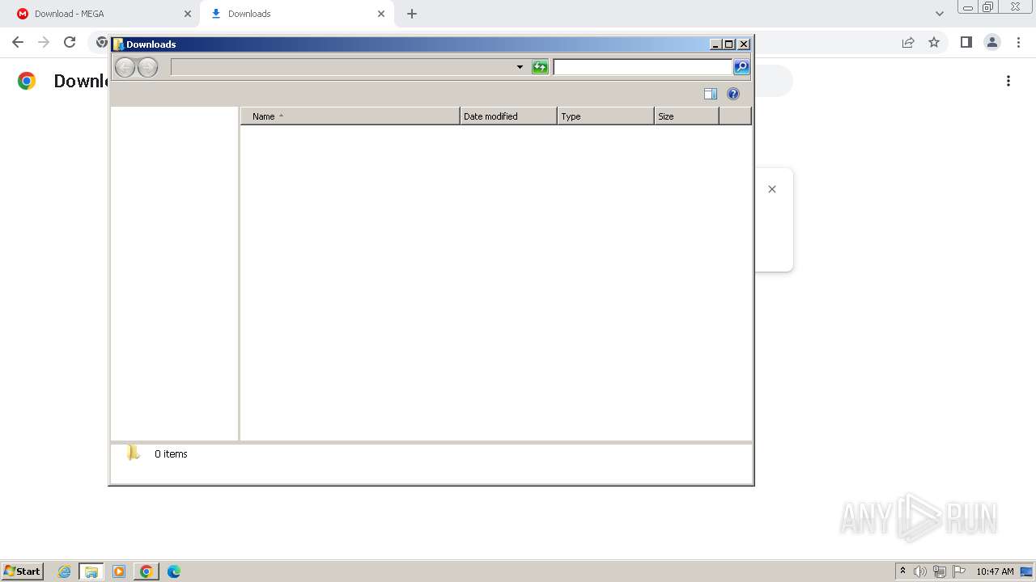The height and width of the screenshot is (582, 1036).
Task: Maximize the Downloads explorer window
Action: pos(729,44)
